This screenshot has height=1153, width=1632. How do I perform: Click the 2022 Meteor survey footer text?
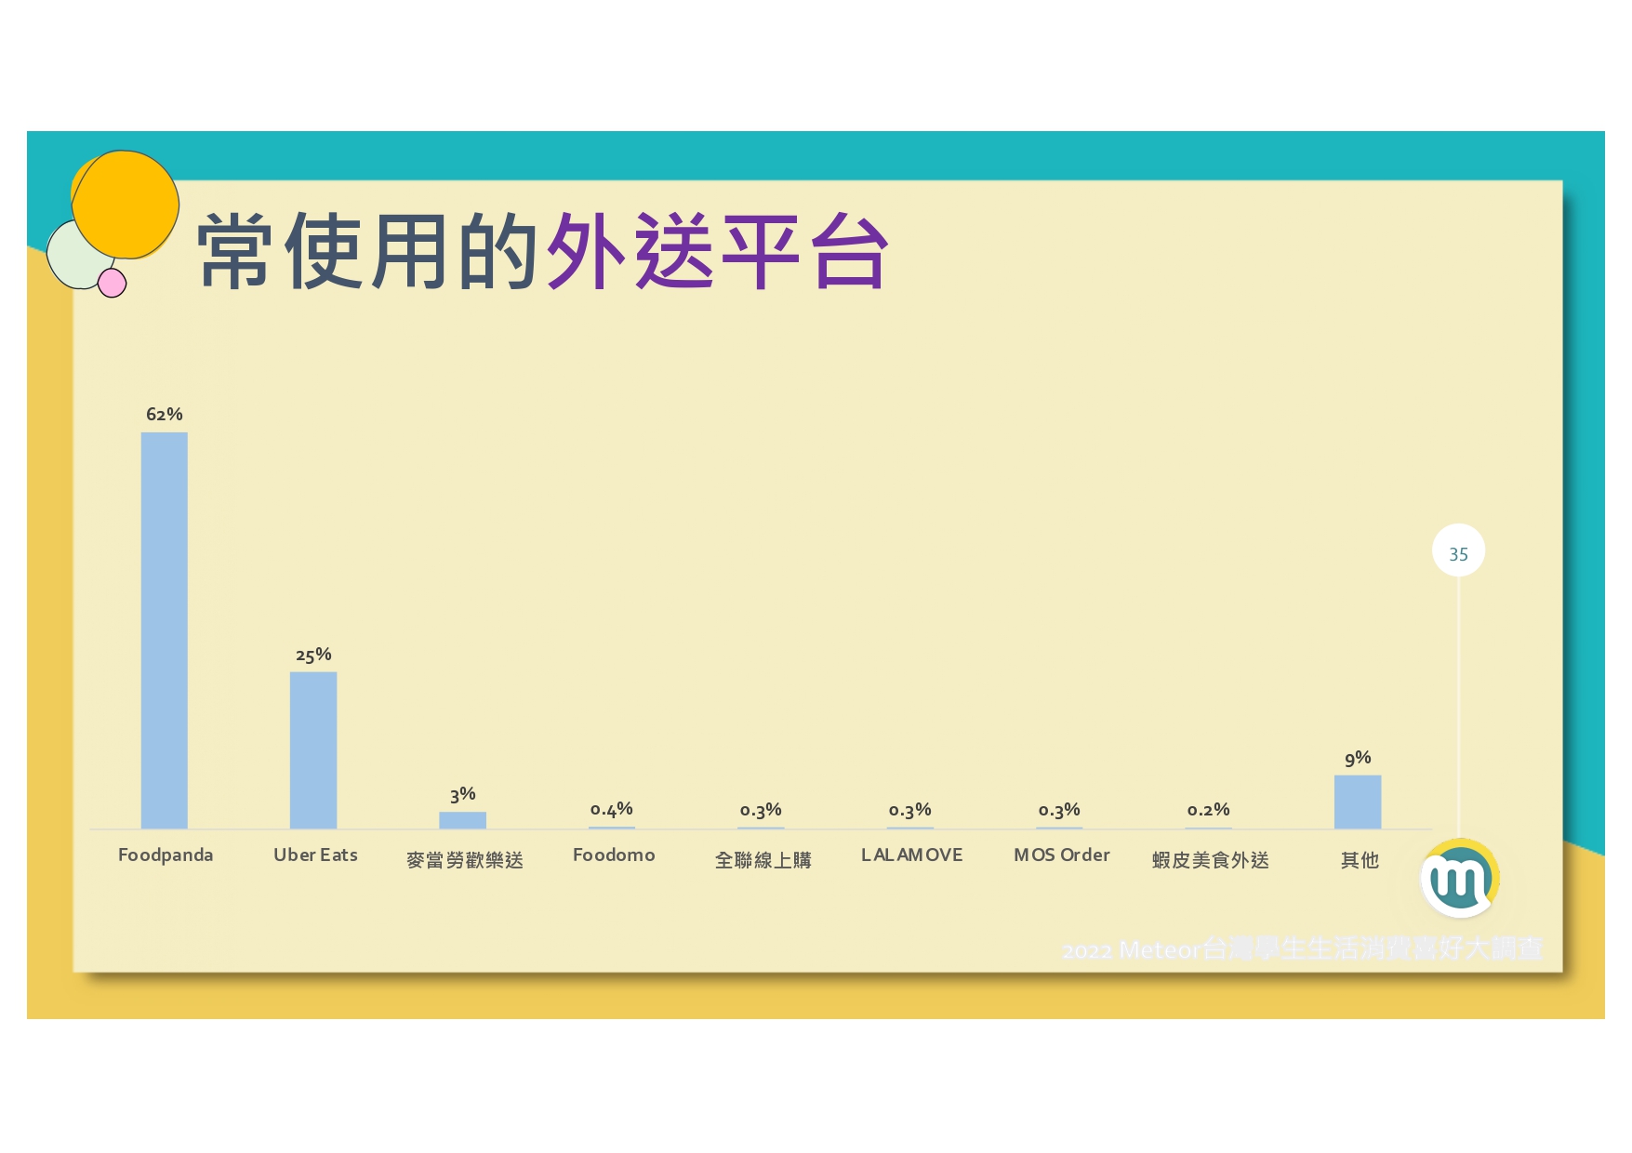(1302, 948)
